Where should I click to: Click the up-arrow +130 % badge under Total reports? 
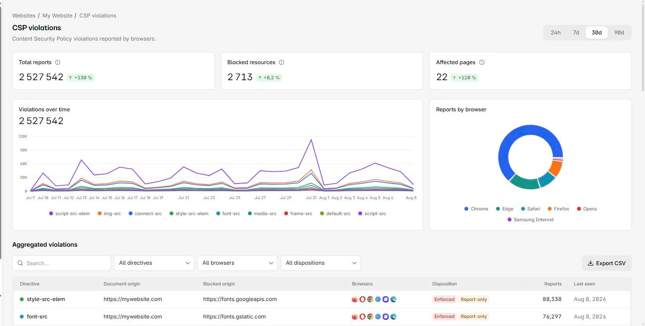tap(80, 77)
